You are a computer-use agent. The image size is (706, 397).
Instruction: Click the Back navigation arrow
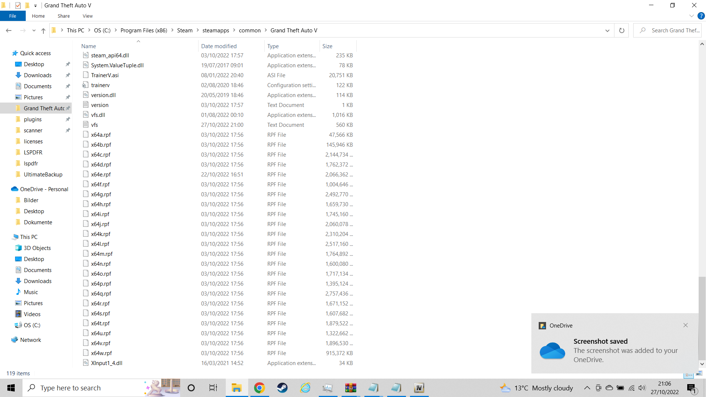[9, 31]
